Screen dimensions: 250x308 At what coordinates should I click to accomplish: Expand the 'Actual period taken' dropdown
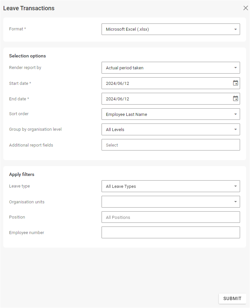pyautogui.click(x=165, y=68)
